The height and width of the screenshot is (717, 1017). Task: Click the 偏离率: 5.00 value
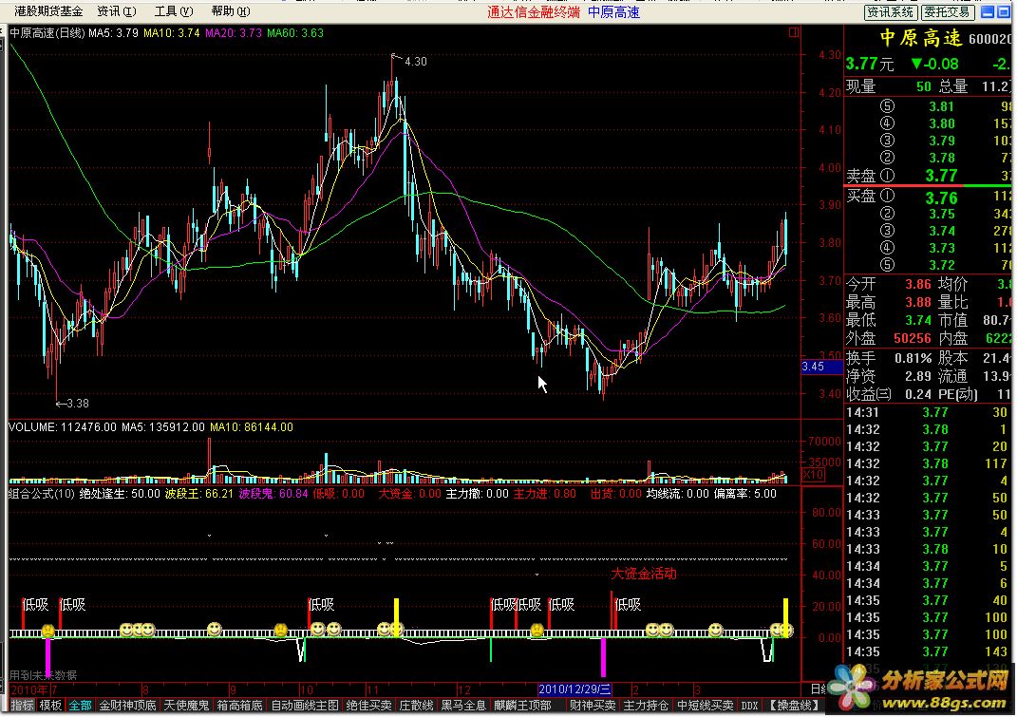coord(744,494)
